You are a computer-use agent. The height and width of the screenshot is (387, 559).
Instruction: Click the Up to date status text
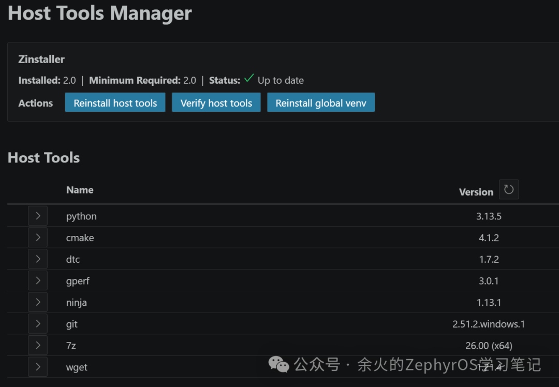coord(281,81)
